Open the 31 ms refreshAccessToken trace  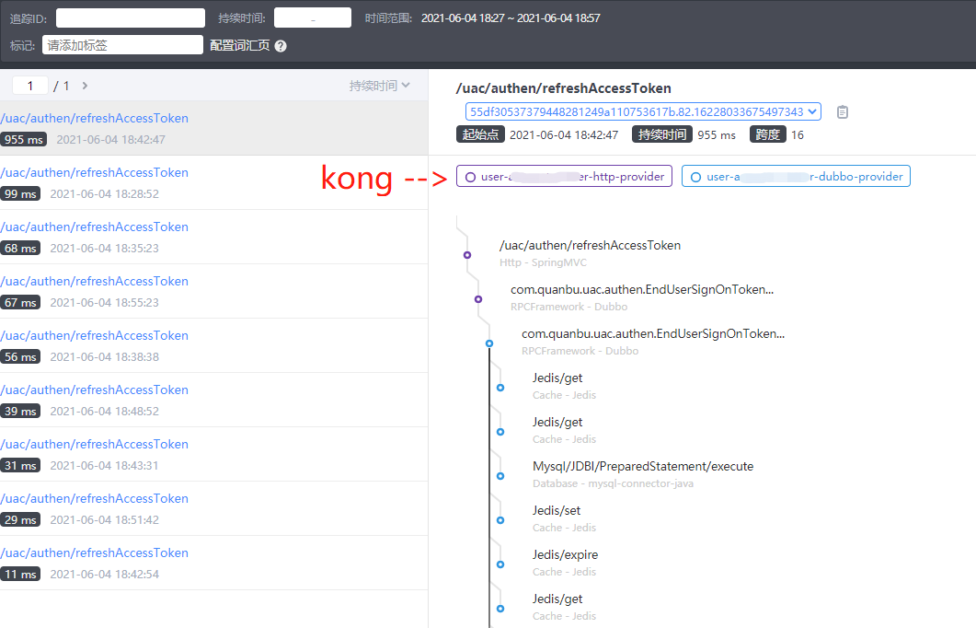213,454
